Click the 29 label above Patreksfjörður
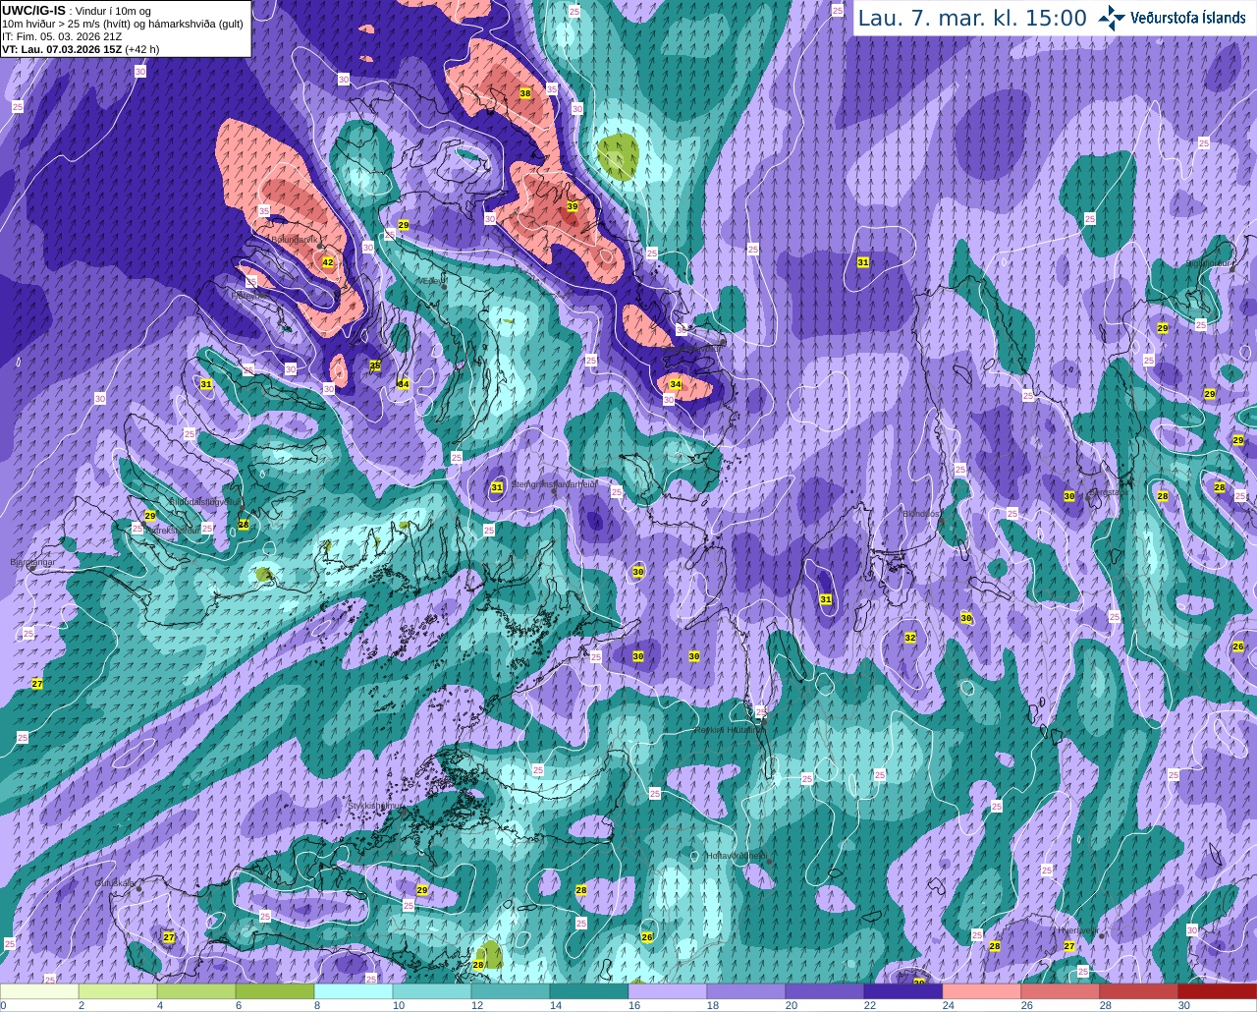Screen dimensions: 1257x1012 [x=150, y=516]
